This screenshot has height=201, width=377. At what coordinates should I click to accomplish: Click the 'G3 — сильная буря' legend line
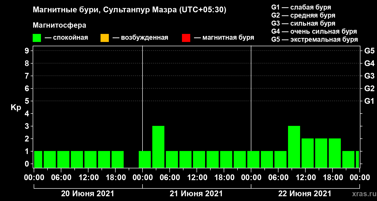click(303, 23)
